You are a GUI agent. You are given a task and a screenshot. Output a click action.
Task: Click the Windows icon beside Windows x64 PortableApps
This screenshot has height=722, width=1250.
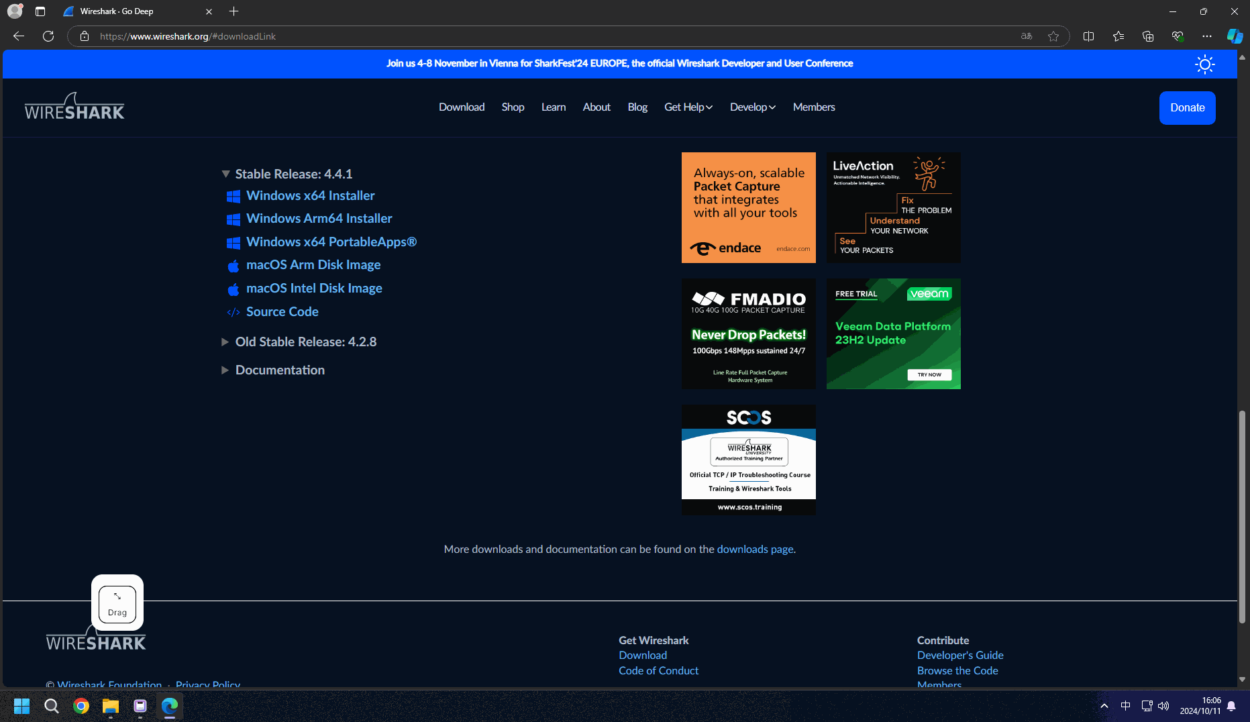pos(233,243)
